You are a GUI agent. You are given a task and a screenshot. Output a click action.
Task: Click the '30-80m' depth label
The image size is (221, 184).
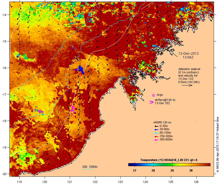tap(164, 129)
